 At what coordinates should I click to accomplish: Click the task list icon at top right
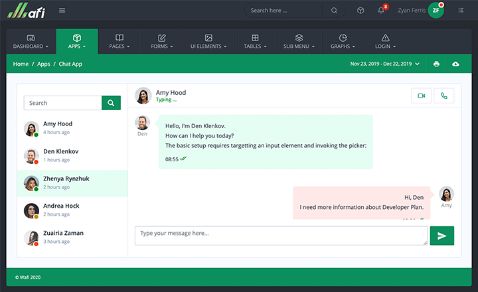(459, 10)
